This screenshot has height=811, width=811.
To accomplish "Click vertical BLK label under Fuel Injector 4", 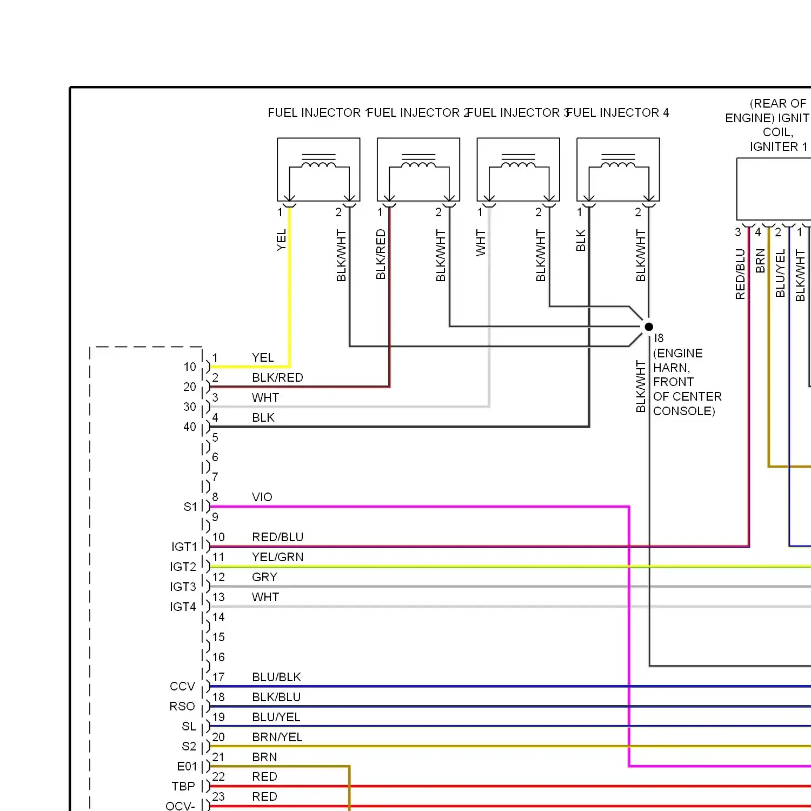I will (x=581, y=241).
